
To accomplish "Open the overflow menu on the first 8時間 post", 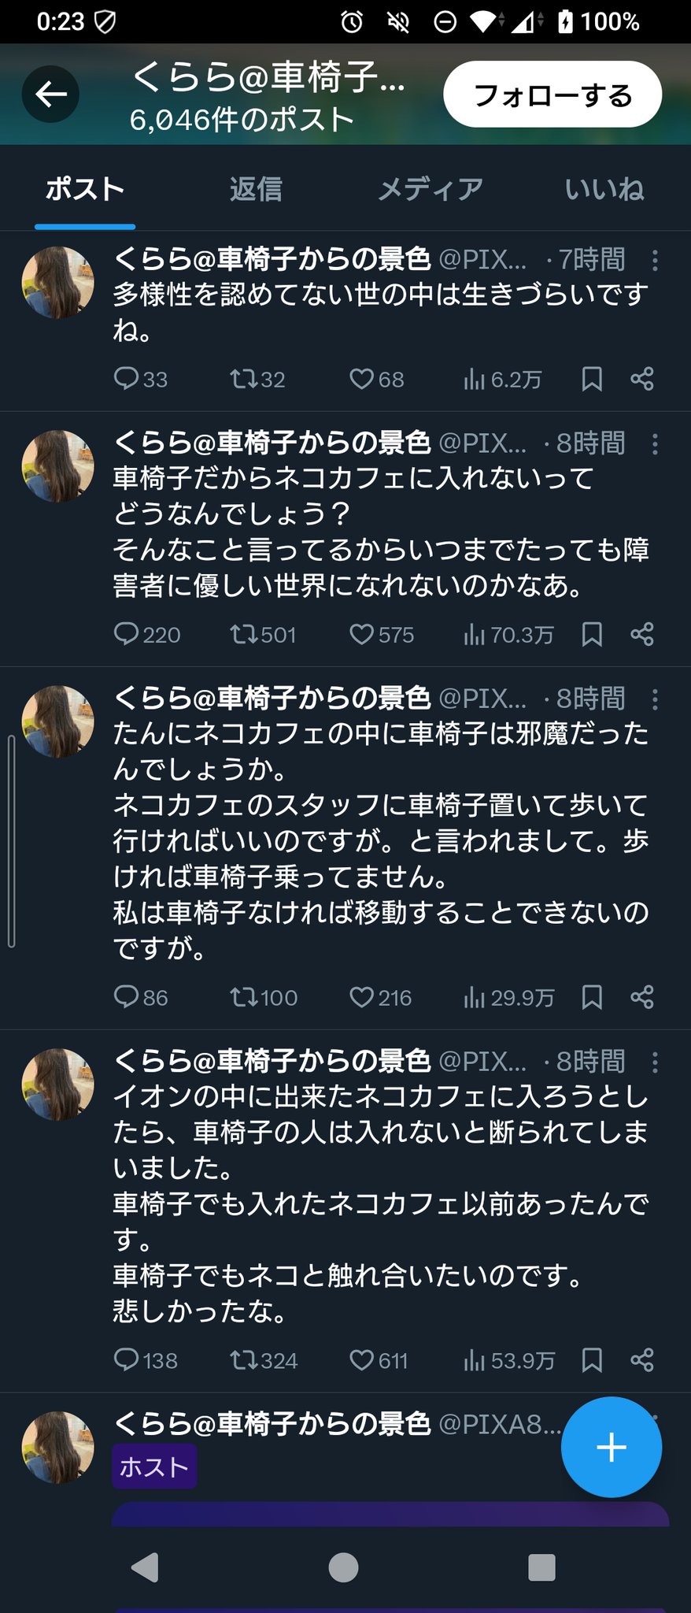I will [x=655, y=444].
